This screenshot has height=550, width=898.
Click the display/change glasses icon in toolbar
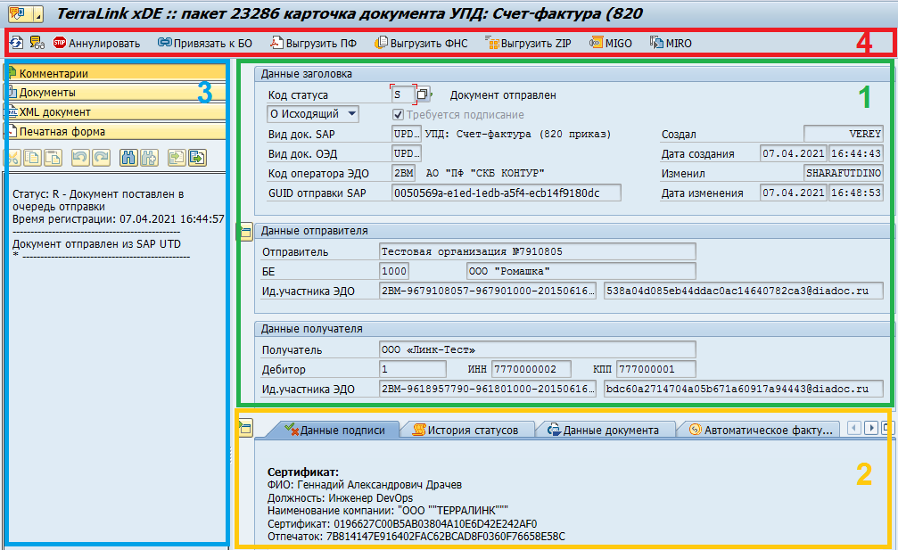click(37, 43)
